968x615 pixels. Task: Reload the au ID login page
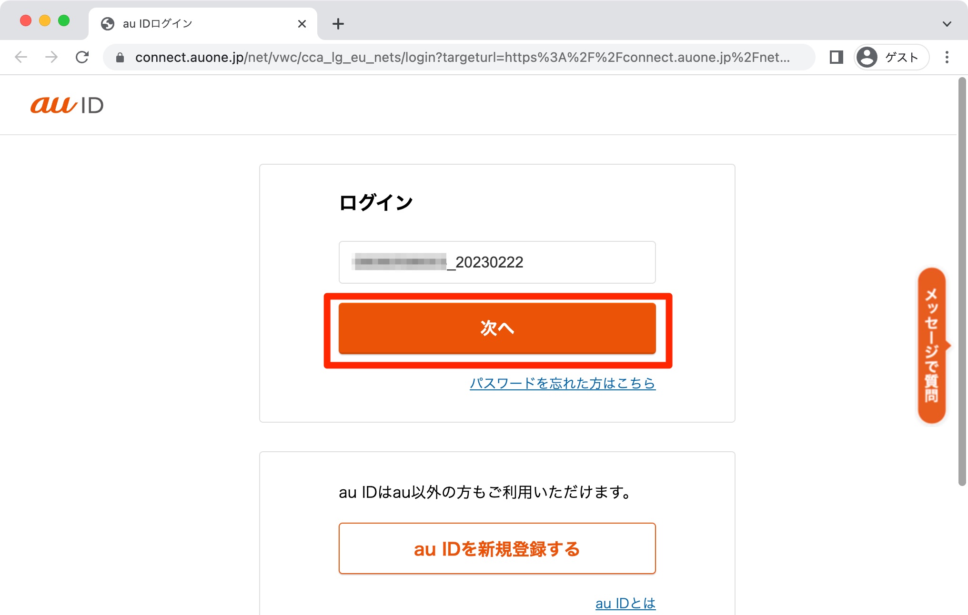point(82,57)
